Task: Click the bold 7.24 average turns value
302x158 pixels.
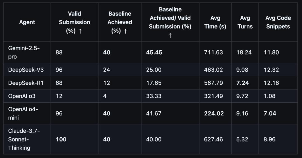Action: point(242,83)
